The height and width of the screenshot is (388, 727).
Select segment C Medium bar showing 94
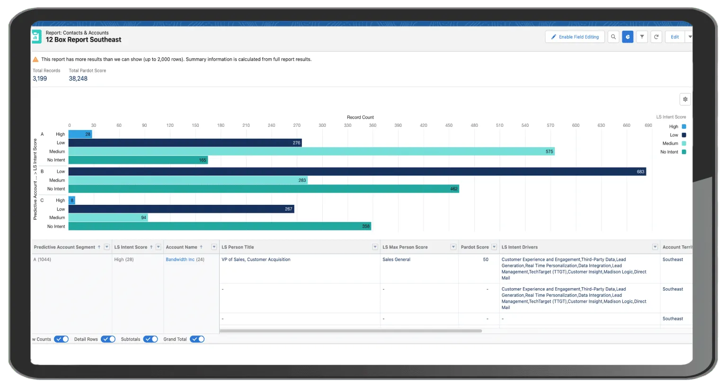click(108, 218)
